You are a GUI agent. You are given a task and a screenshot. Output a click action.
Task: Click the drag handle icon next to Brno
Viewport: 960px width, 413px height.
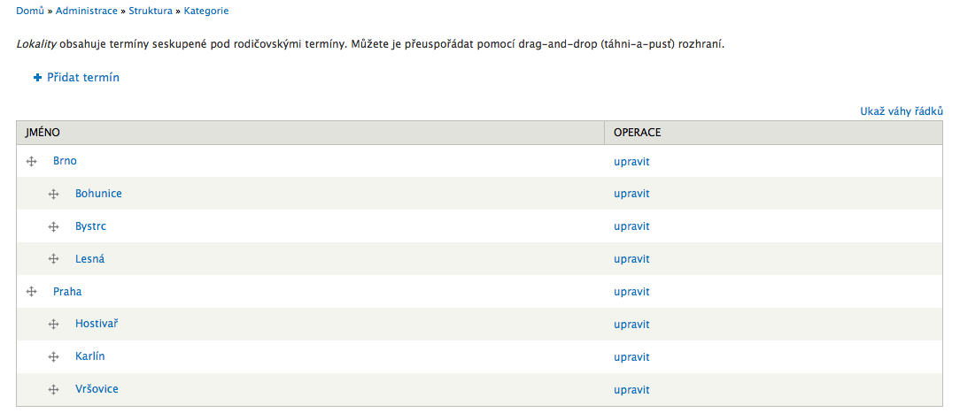(32, 161)
